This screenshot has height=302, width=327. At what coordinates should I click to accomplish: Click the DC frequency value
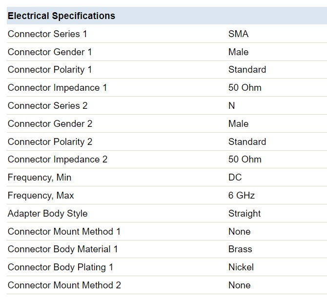pos(235,178)
